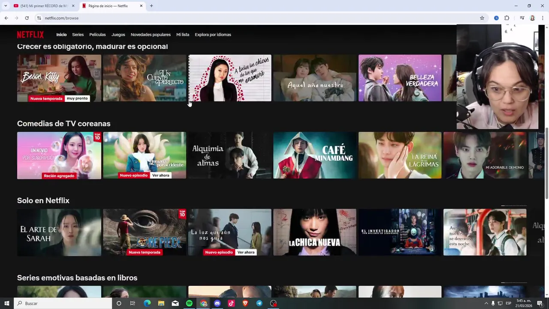The width and height of the screenshot is (549, 309).
Task: Launch Microsoft Edge from taskbar
Action: 147,303
